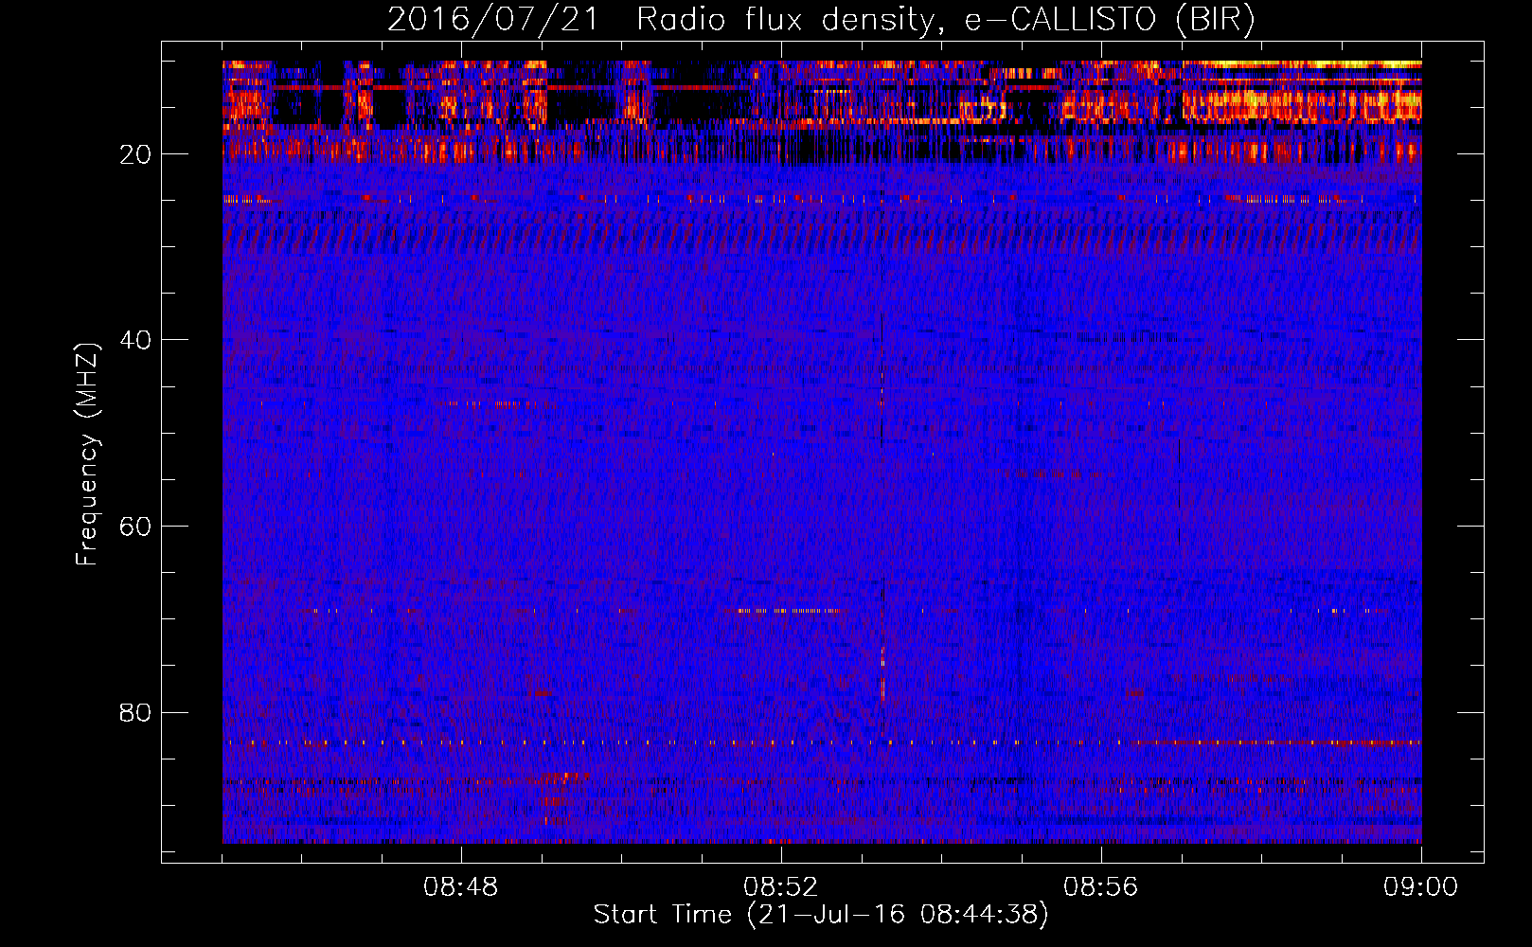Click the '20' frequency tick label
Image resolution: width=1532 pixels, height=947 pixels.
click(136, 154)
